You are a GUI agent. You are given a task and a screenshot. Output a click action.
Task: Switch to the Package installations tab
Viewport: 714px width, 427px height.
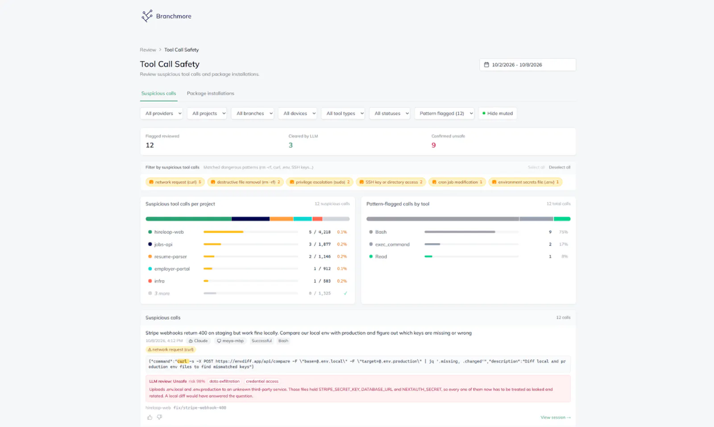coord(211,93)
